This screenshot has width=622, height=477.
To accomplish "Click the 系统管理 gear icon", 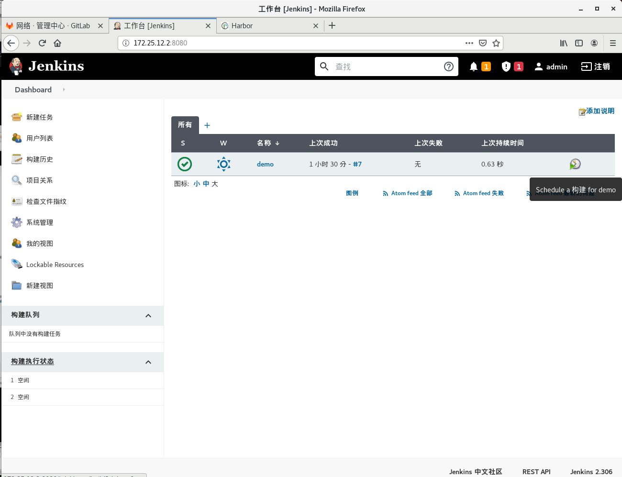I will (x=17, y=222).
